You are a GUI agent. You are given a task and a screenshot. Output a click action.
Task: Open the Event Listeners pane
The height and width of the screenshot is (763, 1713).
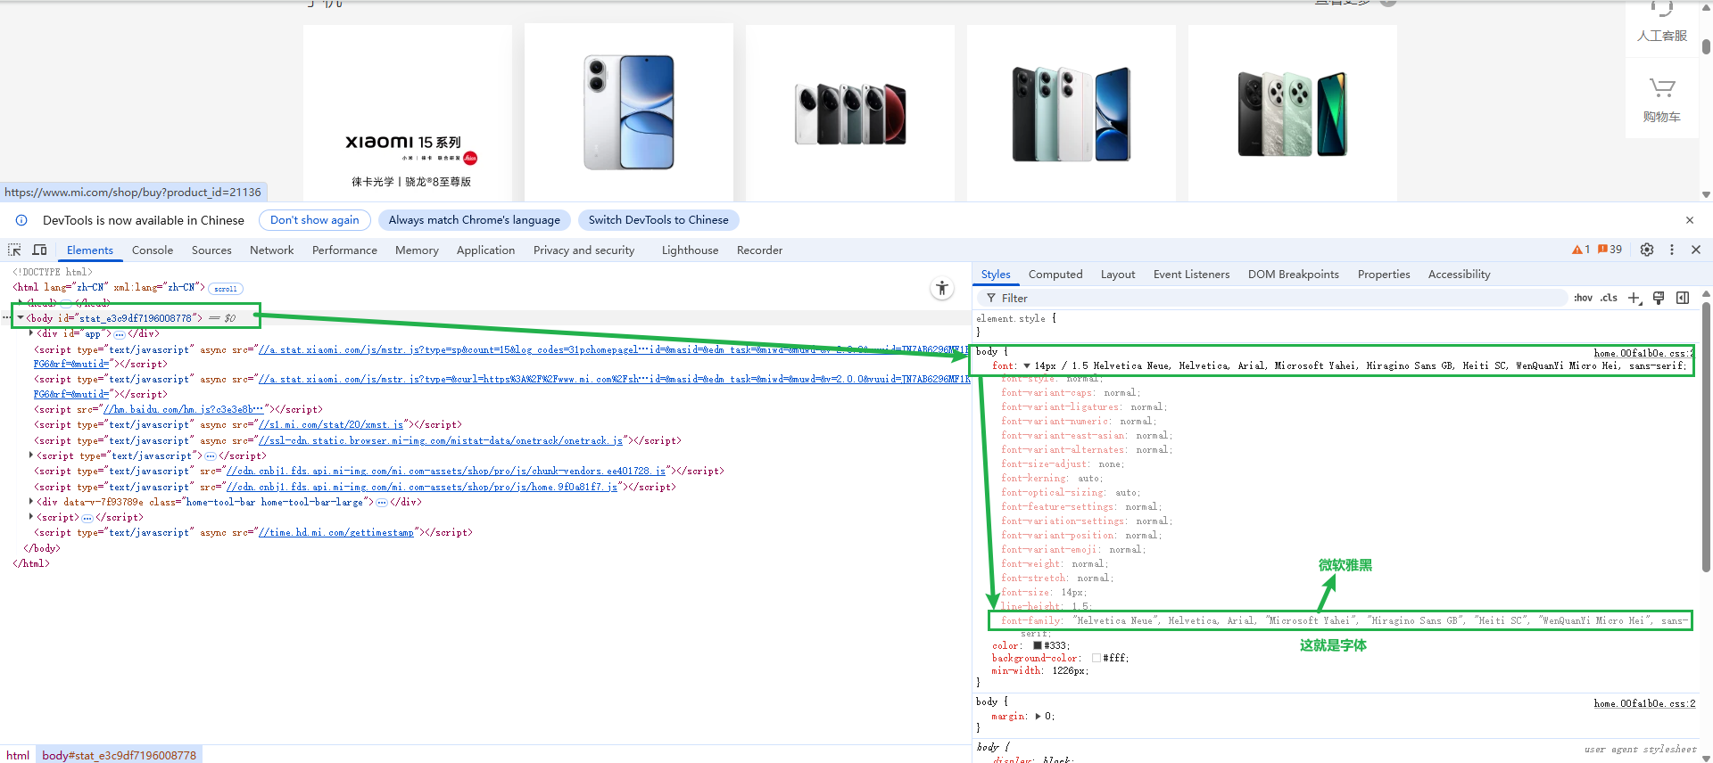1191,275
